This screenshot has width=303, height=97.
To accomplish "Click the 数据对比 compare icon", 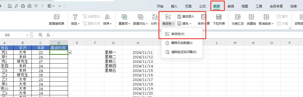I will (140, 17).
